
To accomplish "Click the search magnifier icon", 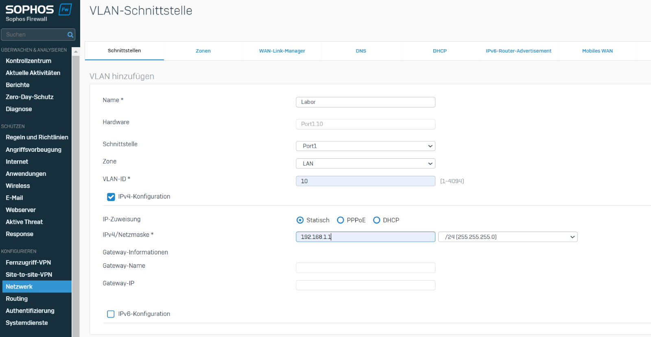I will click(70, 35).
